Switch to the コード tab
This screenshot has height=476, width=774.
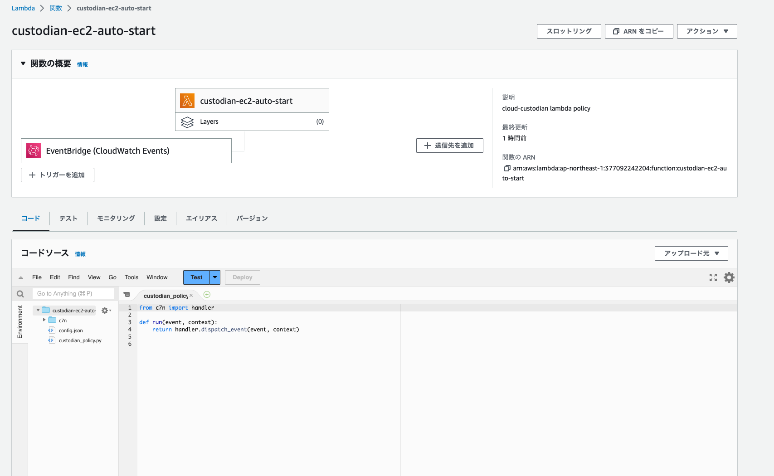coord(31,219)
